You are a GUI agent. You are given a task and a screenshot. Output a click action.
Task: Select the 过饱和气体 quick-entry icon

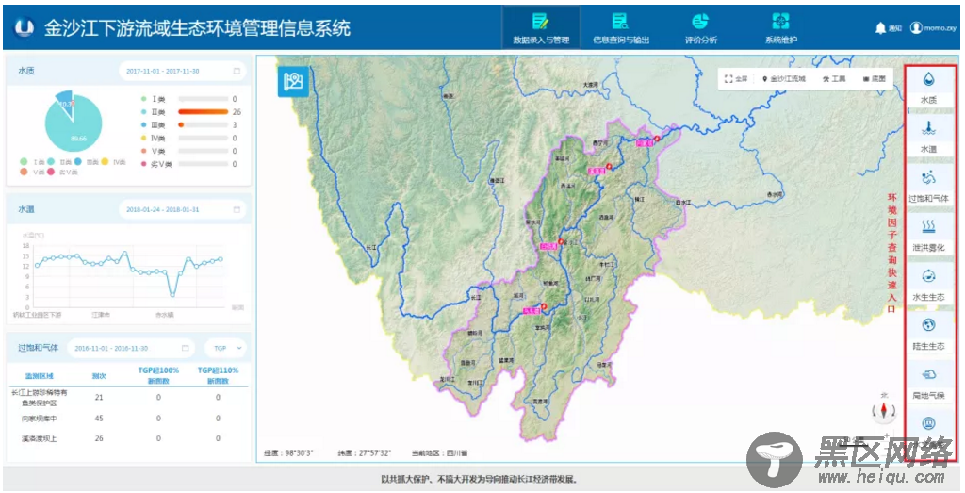pyautogui.click(x=928, y=178)
